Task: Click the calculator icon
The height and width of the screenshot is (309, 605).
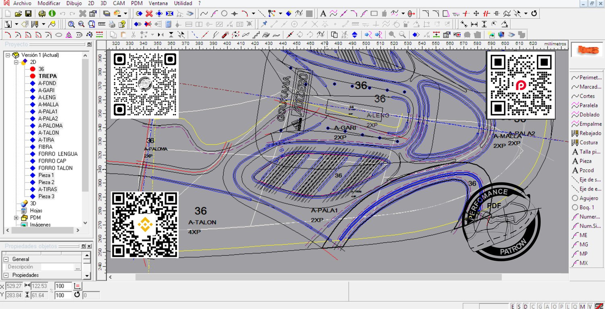Action: click(x=168, y=24)
